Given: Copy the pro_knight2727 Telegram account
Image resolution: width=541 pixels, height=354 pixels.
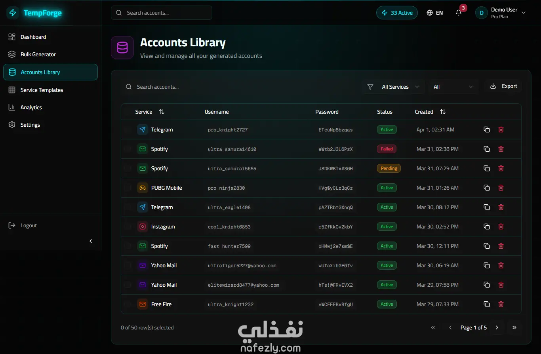Looking at the screenshot, I should tap(487, 129).
